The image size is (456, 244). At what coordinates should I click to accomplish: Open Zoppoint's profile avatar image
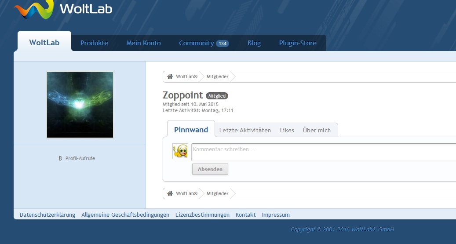tap(80, 105)
